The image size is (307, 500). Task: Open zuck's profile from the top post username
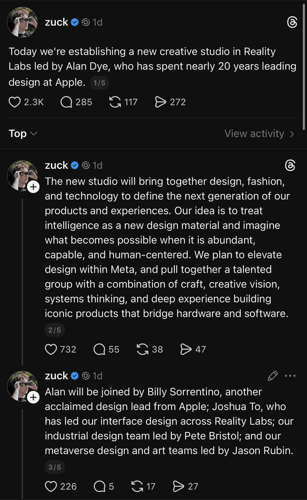point(57,22)
